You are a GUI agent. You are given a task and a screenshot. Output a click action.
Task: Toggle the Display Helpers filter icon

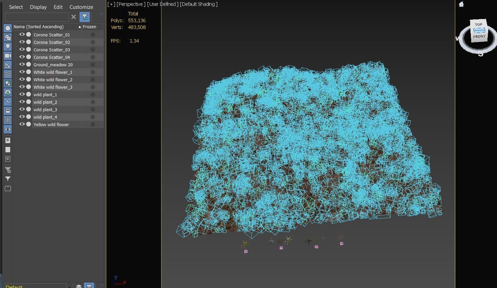click(7, 65)
